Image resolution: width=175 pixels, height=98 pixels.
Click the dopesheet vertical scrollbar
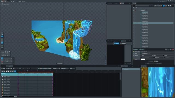(120, 76)
